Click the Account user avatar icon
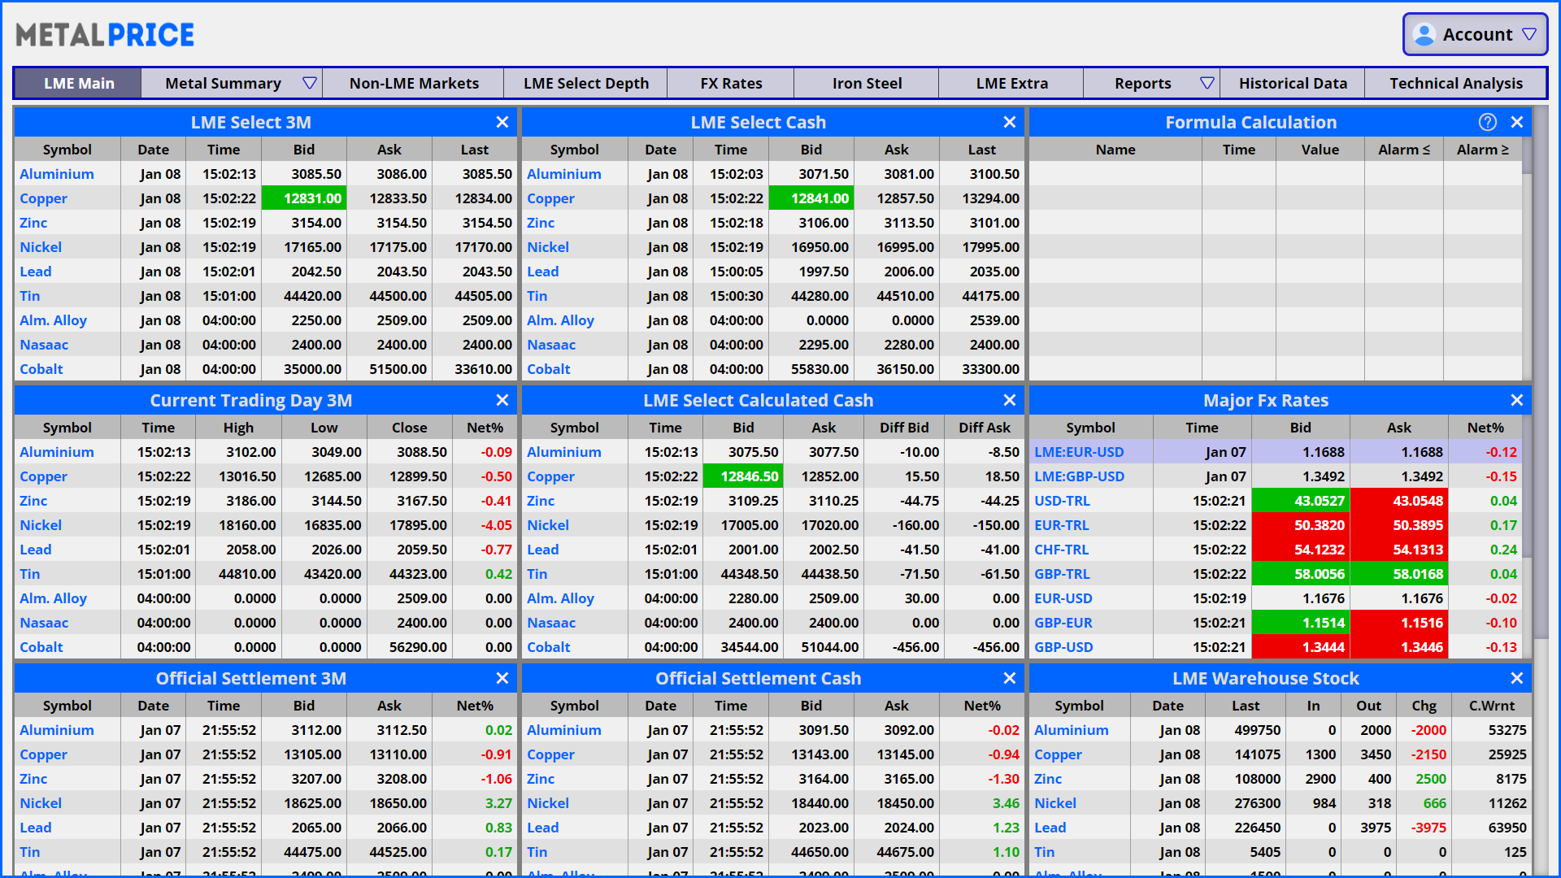1561x878 pixels. pyautogui.click(x=1424, y=34)
